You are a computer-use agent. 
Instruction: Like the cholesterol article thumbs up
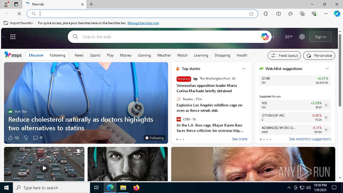click(x=10, y=138)
